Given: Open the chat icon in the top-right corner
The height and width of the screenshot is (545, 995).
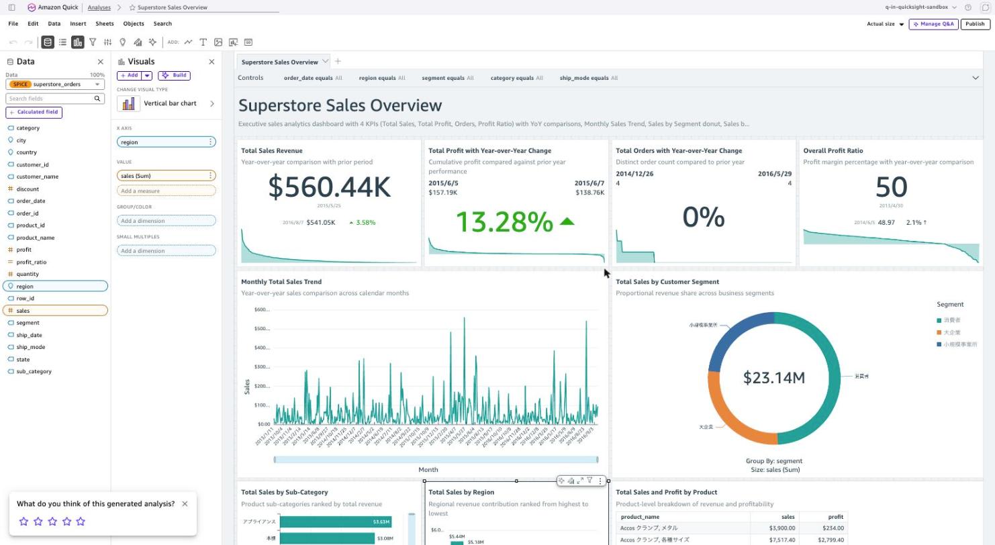Looking at the screenshot, I should pyautogui.click(x=985, y=7).
